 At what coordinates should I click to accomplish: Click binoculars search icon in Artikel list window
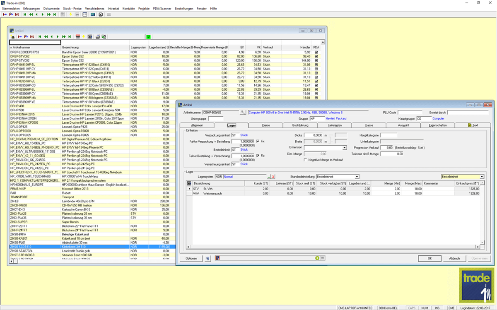(x=13, y=37)
